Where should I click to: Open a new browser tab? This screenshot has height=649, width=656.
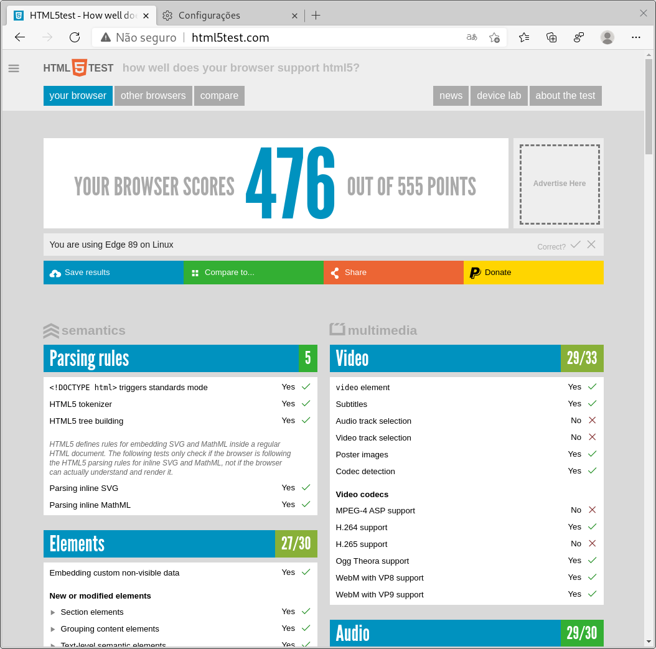click(x=316, y=16)
